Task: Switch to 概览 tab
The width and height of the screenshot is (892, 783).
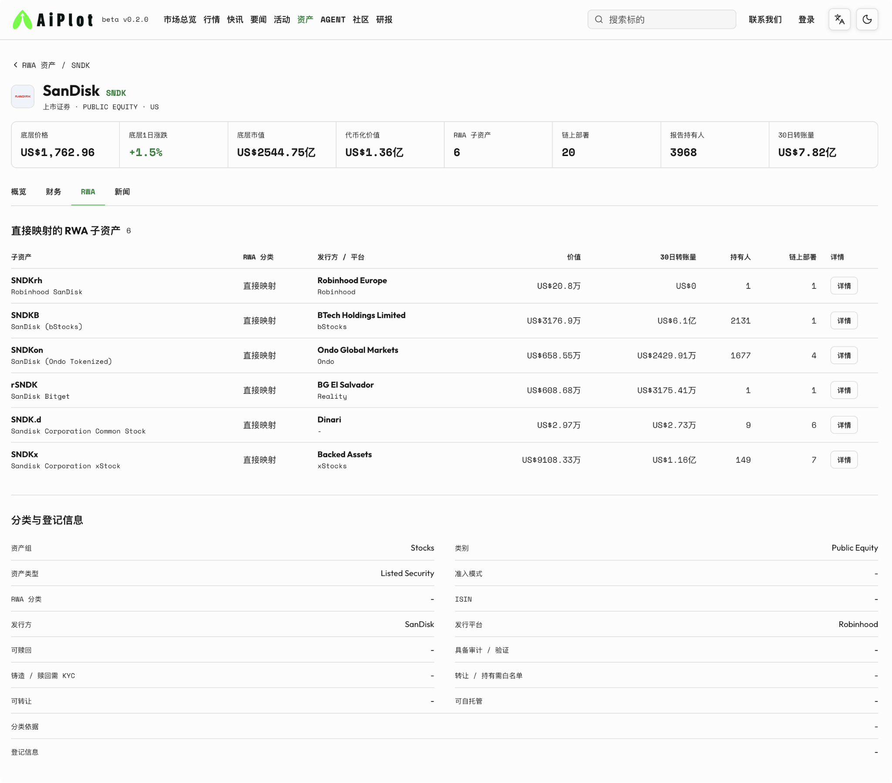Action: [x=19, y=192]
